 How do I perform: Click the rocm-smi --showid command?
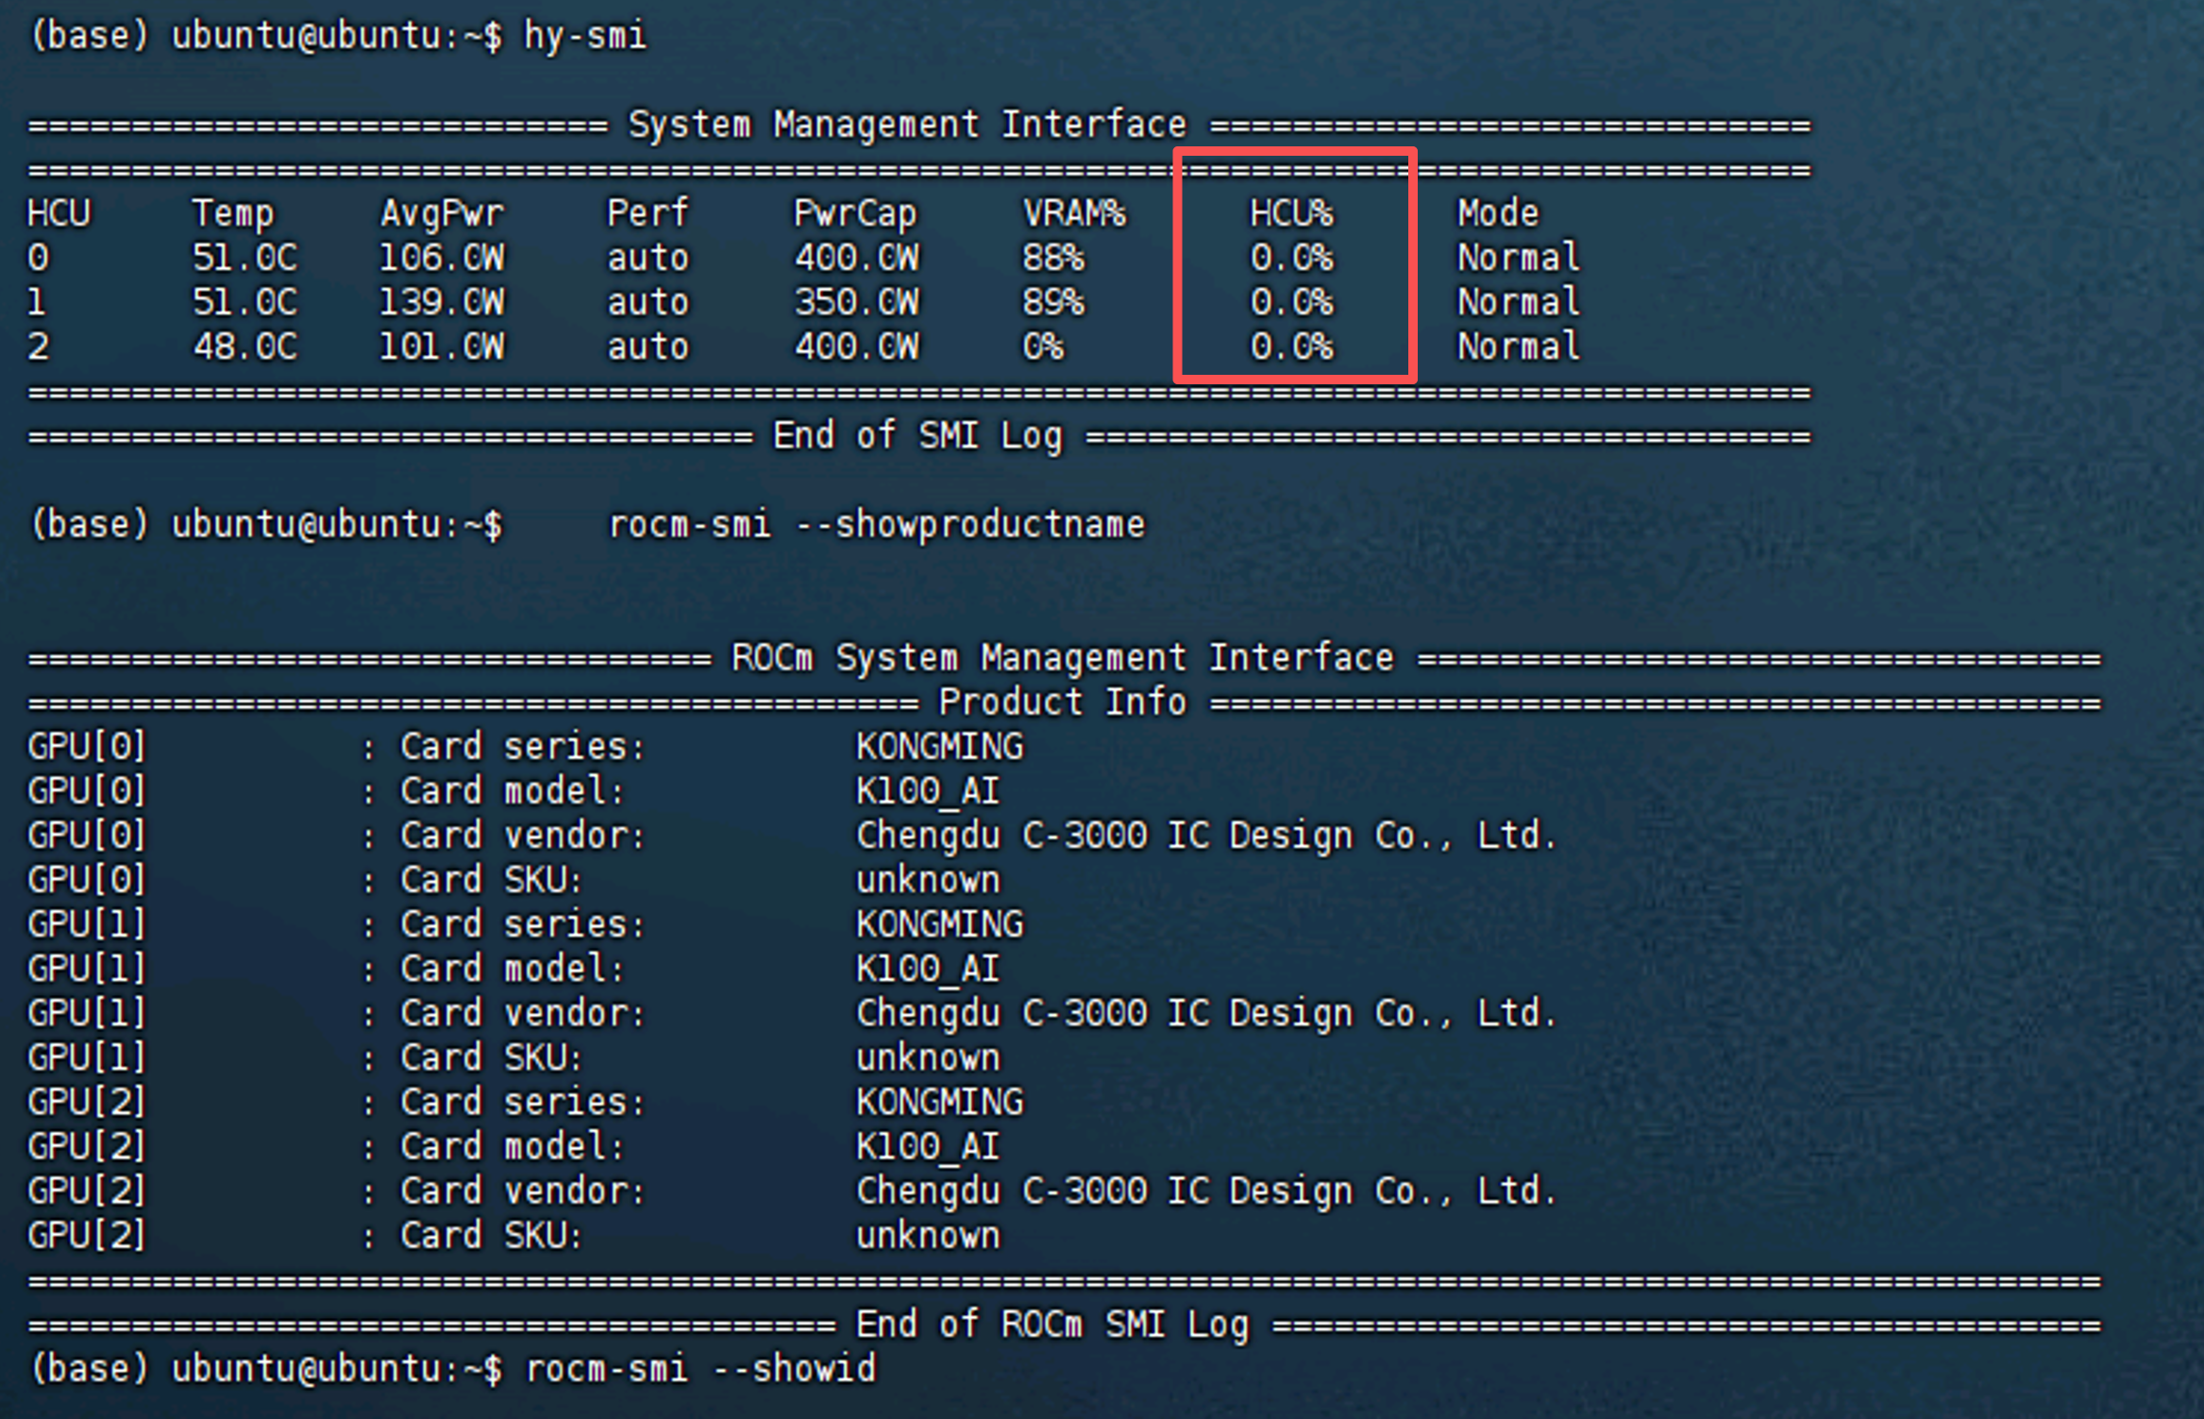[700, 1369]
